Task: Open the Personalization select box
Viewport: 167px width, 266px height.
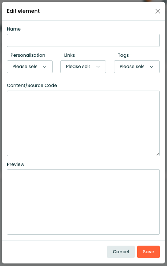Action: coord(30,67)
